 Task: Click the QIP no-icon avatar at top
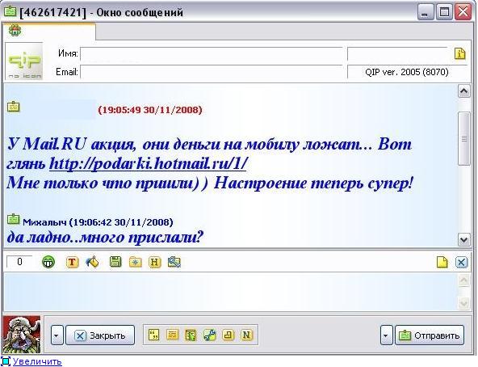[24, 61]
